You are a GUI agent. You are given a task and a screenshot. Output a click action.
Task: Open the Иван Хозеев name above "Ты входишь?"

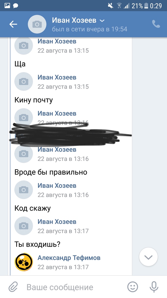[x=57, y=222]
